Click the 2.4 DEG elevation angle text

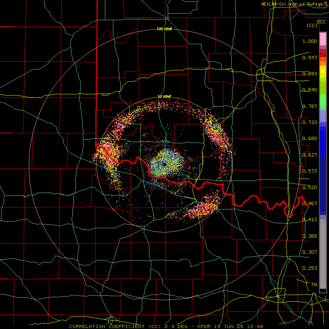(x=176, y=326)
